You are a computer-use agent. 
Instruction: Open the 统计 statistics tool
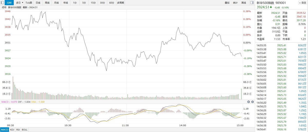[235, 3]
